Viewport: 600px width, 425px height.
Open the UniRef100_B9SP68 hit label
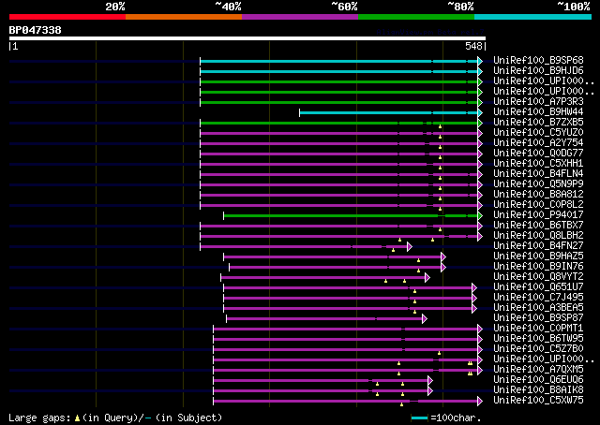[538, 61]
